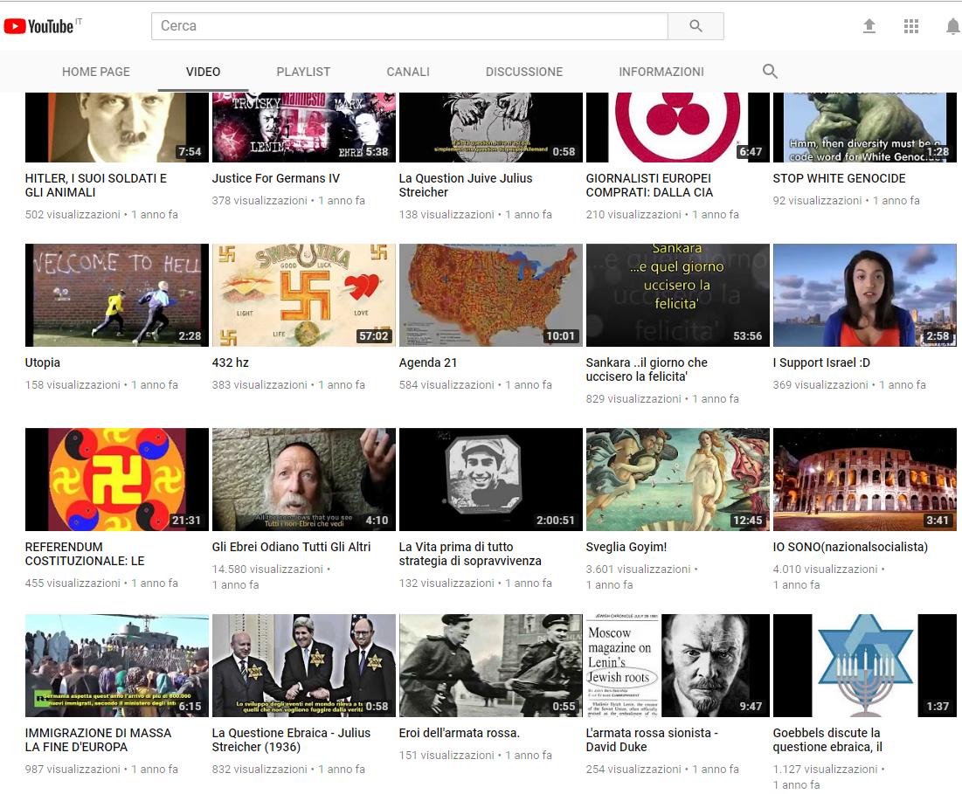Screen dimensions: 962x794
Task: Open the upload video icon
Action: (x=869, y=26)
